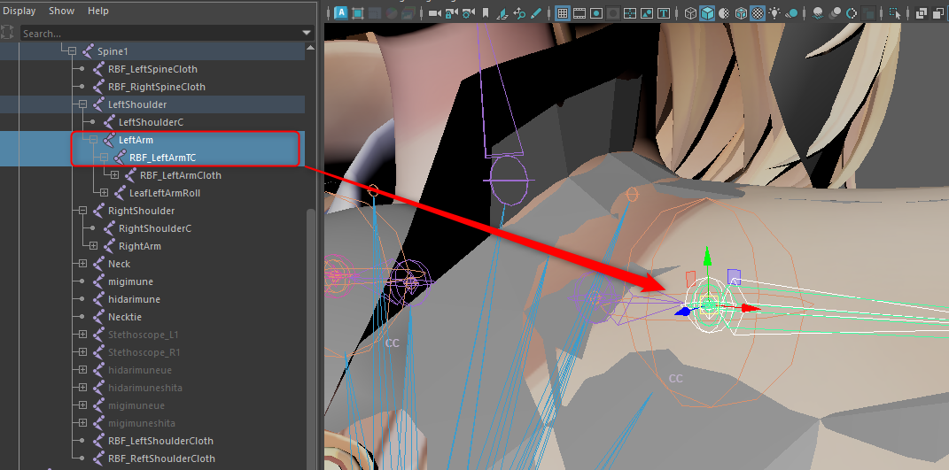Expand the LeafLeftArmRoll node
The width and height of the screenshot is (949, 470).
click(104, 193)
